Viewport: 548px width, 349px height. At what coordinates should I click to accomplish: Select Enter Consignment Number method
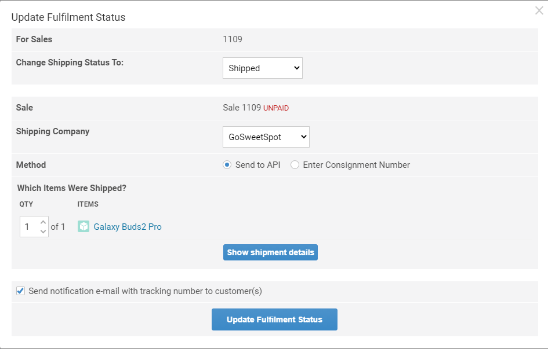click(295, 165)
